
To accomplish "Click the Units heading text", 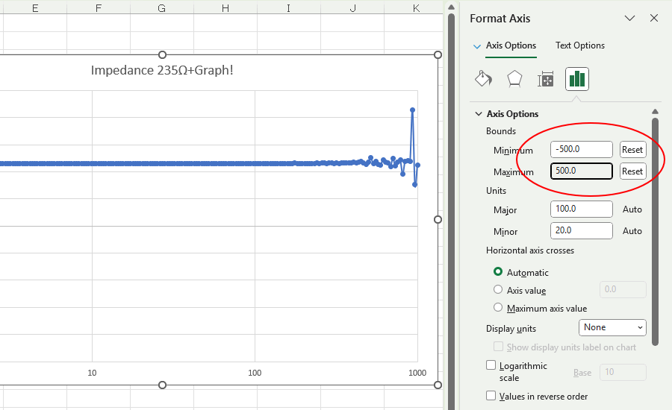I will point(496,191).
